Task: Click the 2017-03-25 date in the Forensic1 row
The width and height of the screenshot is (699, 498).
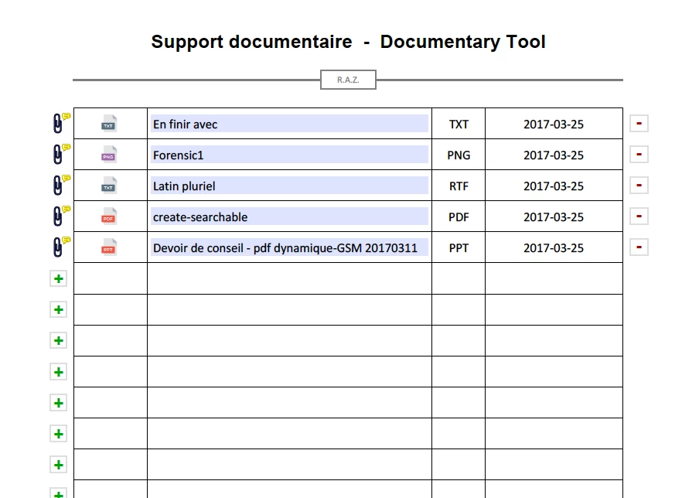Action: [x=553, y=155]
